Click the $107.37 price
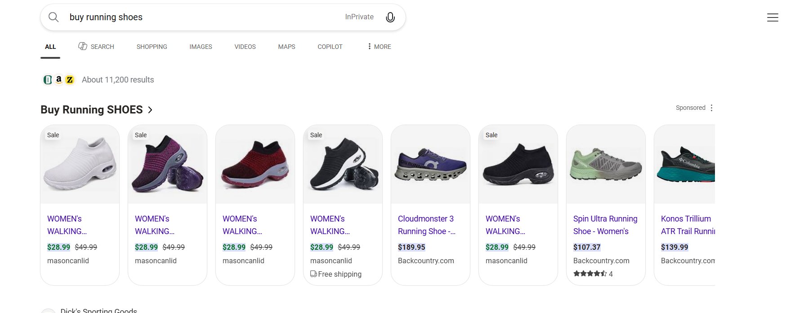 (x=587, y=247)
